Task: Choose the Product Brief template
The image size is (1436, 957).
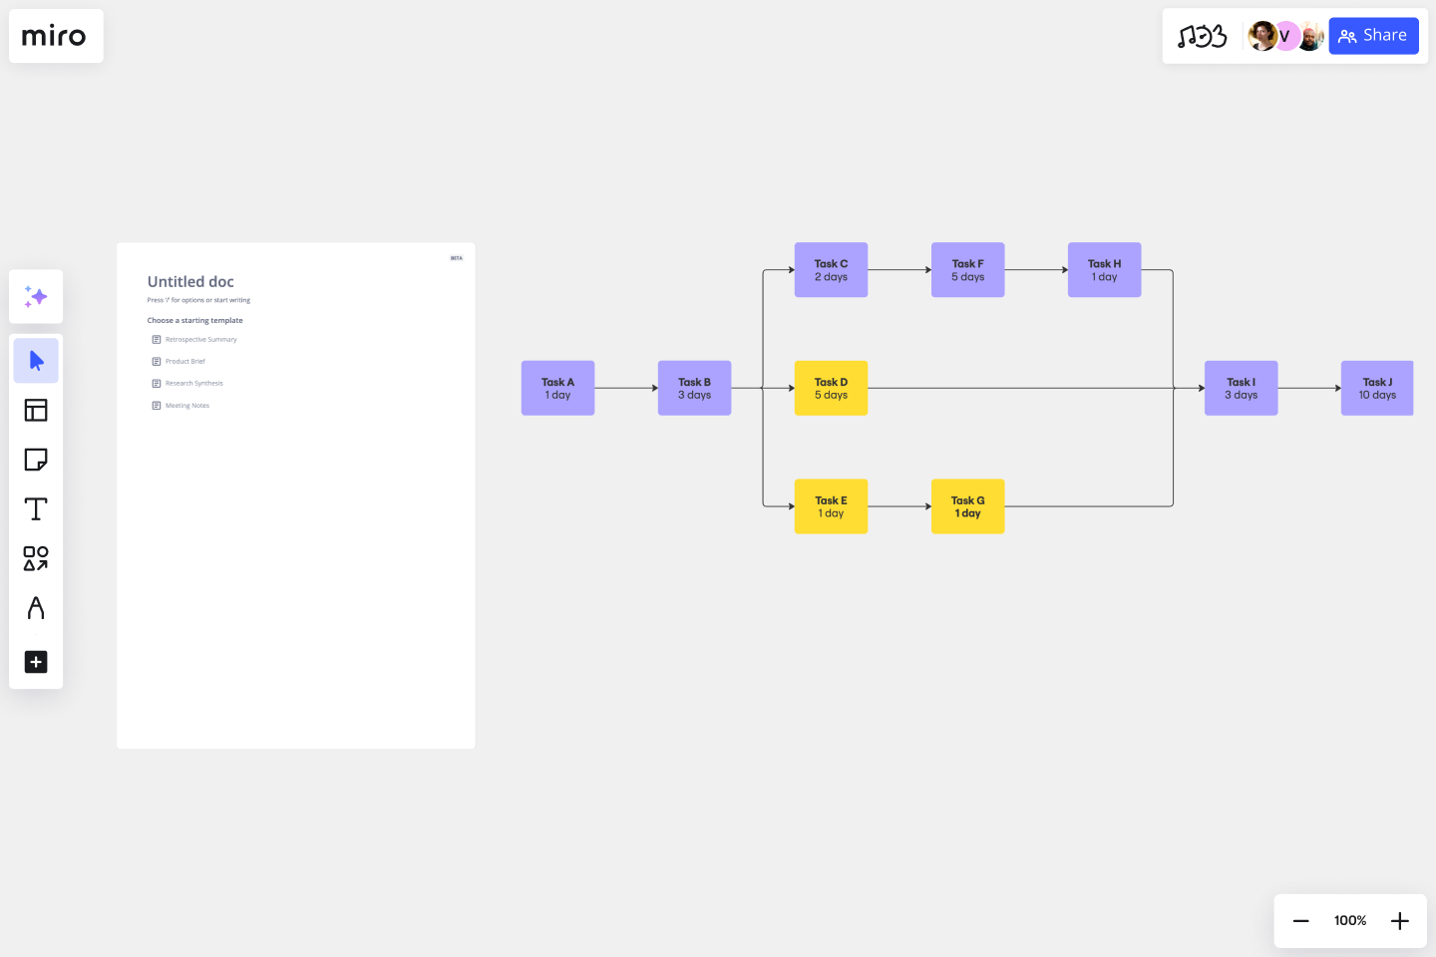Action: (184, 361)
